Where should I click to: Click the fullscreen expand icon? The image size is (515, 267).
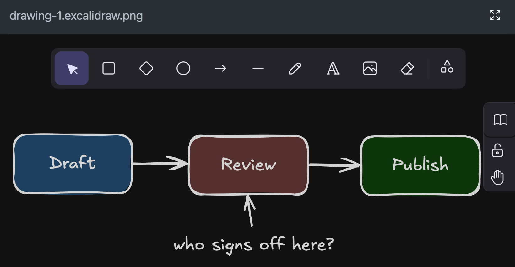(495, 15)
